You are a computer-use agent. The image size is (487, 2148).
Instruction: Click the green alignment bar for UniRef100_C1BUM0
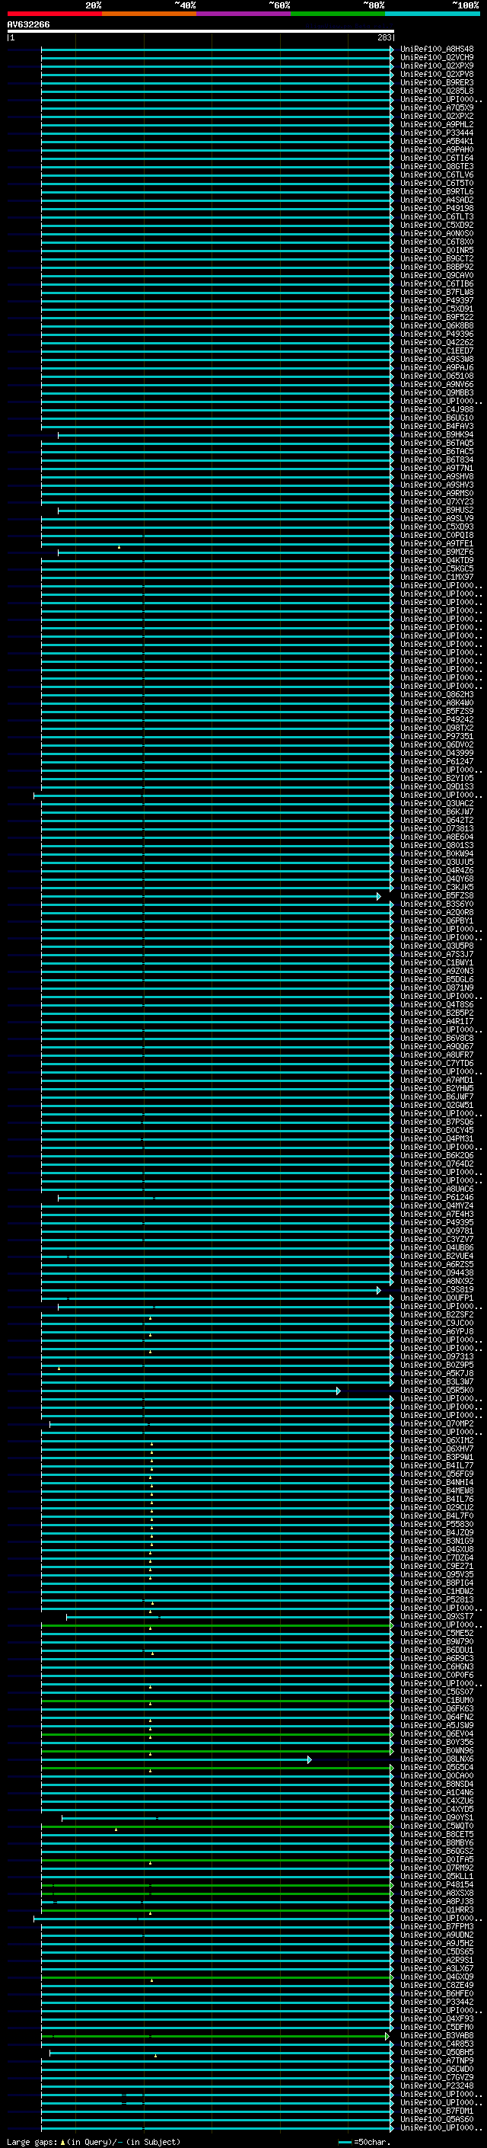(x=218, y=1701)
